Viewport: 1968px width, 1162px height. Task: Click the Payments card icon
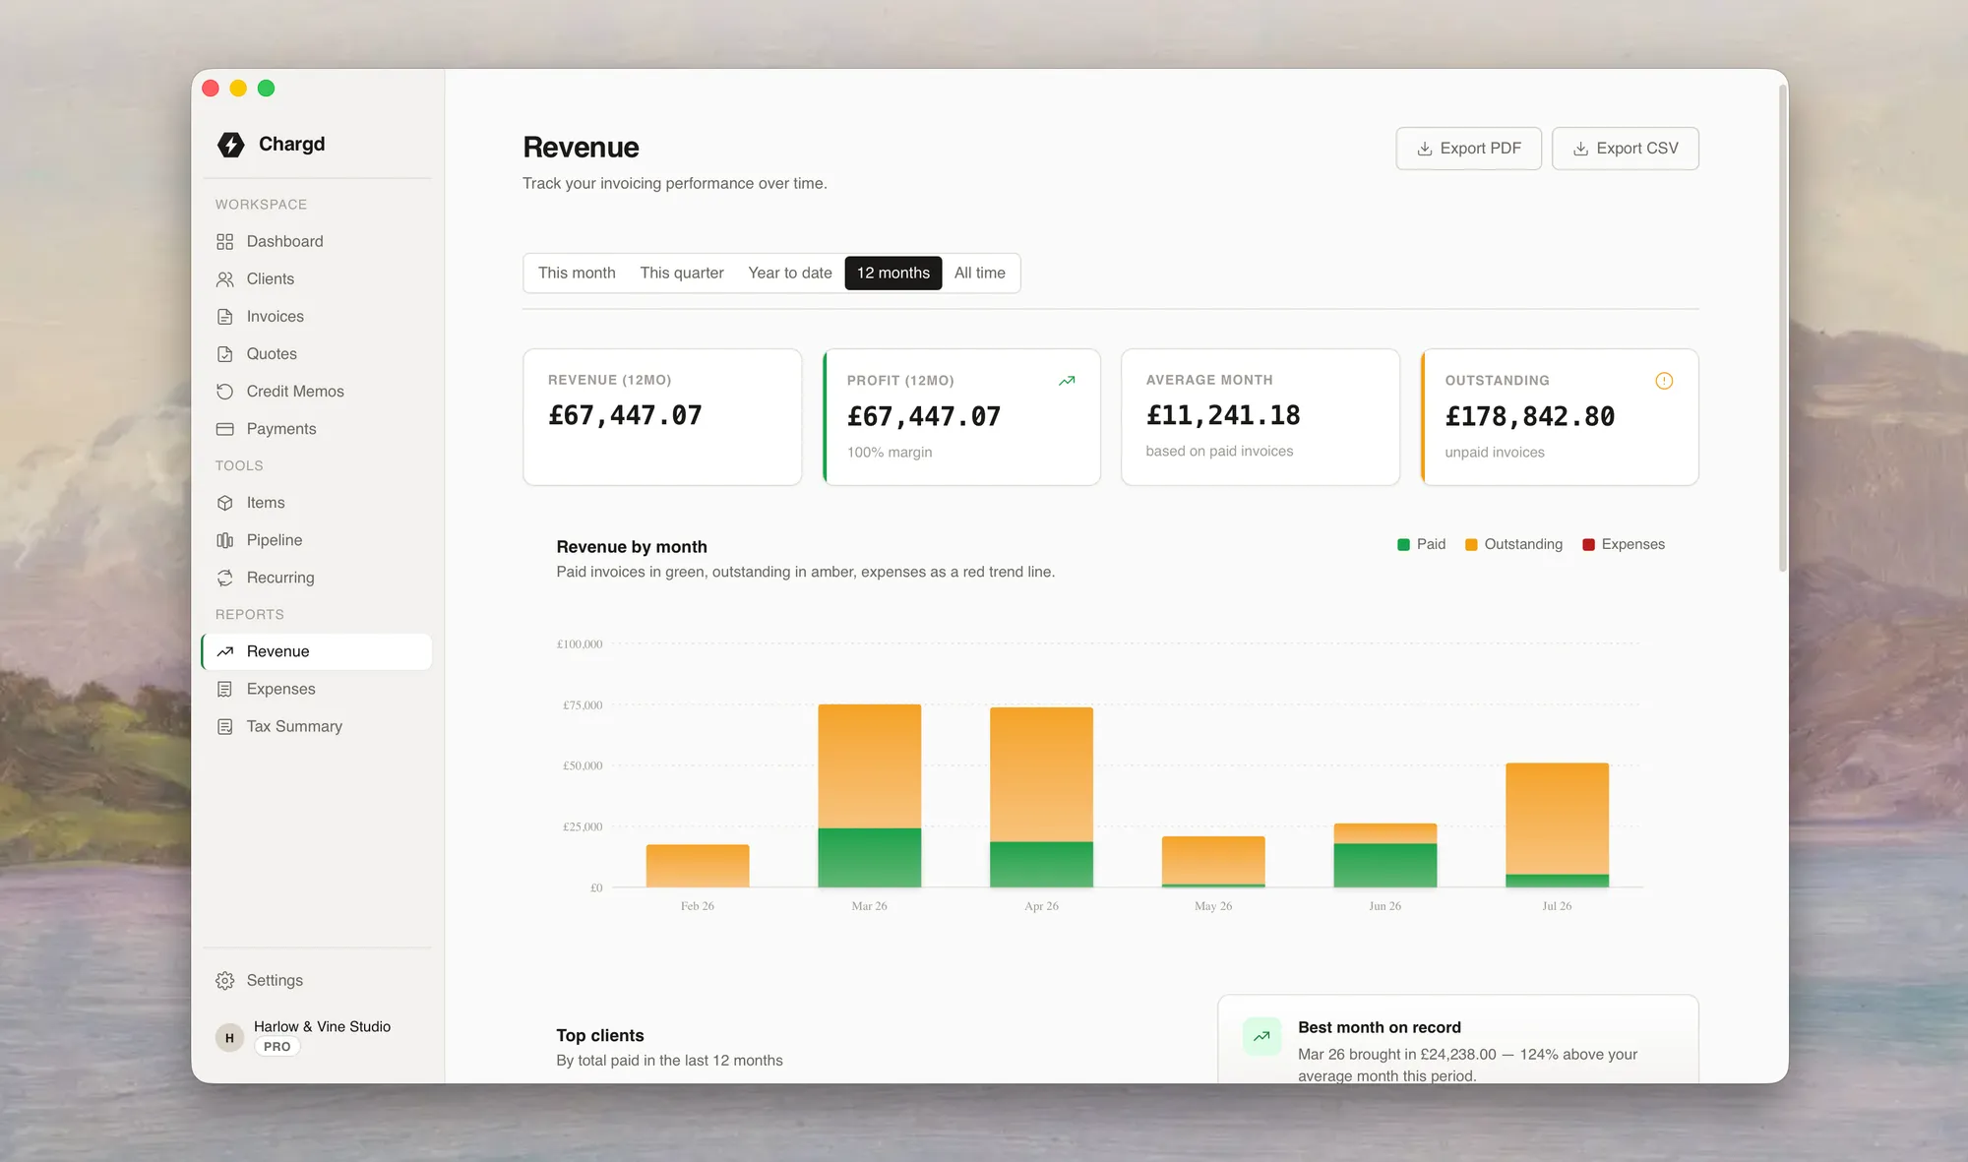(x=225, y=429)
